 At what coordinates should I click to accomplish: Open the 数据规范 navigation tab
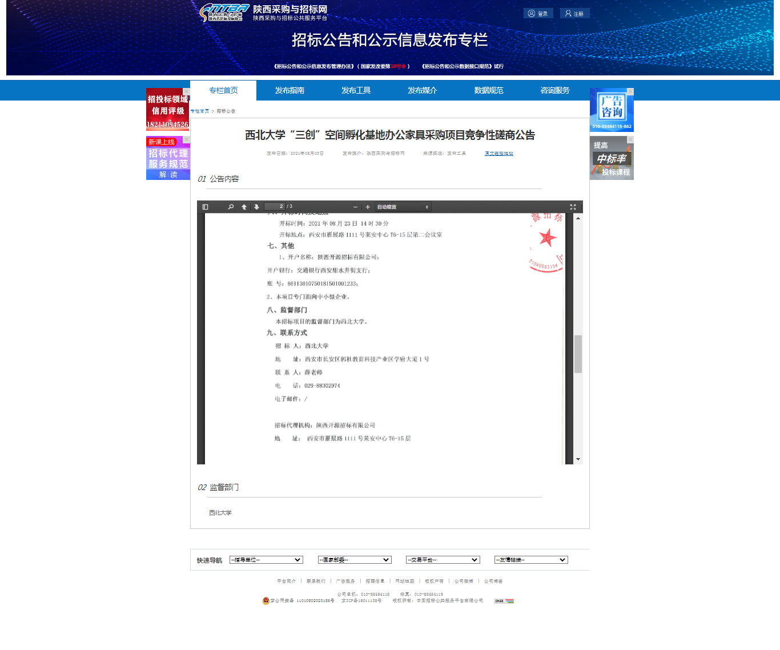pos(489,90)
